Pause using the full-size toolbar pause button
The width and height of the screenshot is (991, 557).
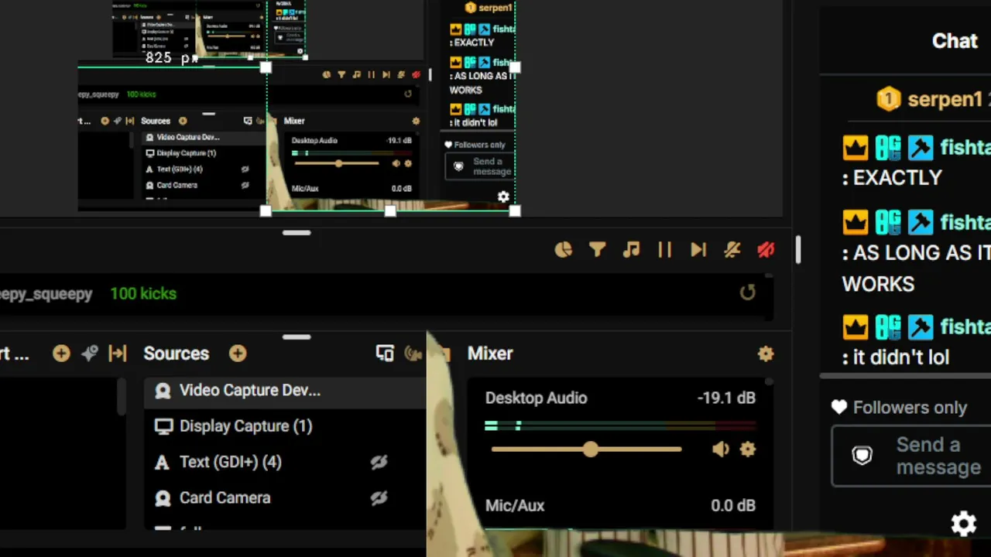(x=665, y=250)
